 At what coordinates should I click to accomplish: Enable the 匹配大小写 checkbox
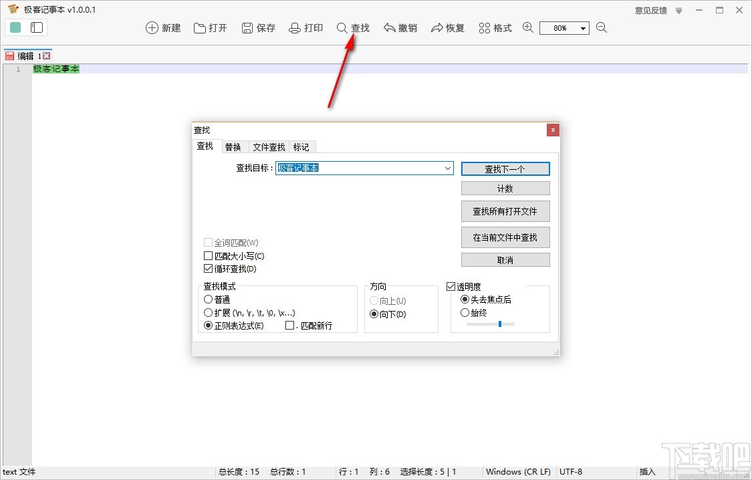point(209,255)
